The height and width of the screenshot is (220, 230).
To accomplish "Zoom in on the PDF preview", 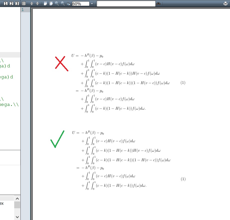I will [57, 4].
